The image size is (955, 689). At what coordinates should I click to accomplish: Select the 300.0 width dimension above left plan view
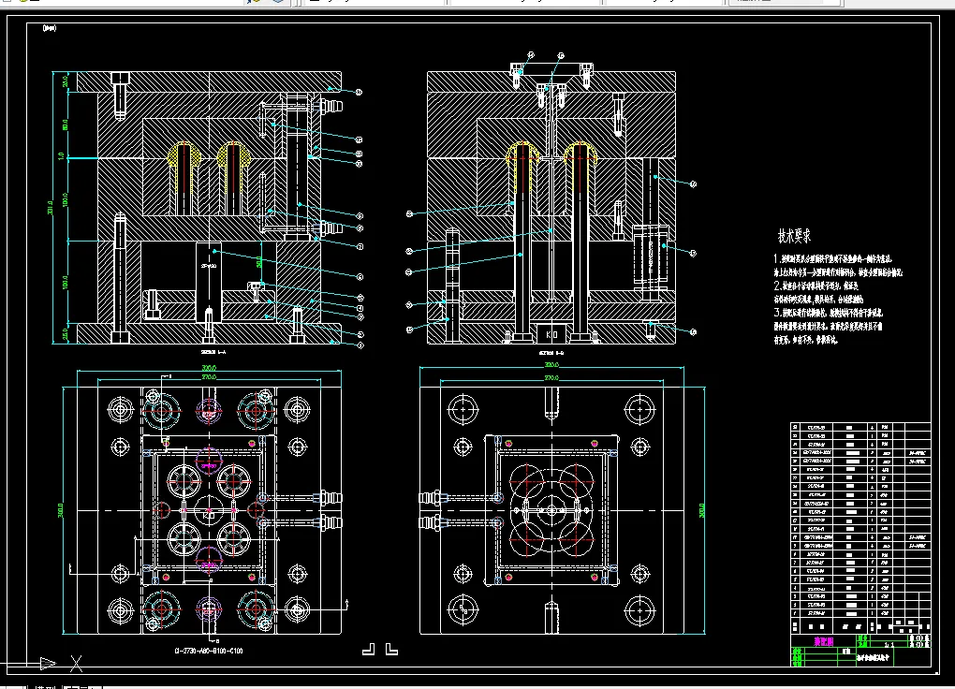[x=209, y=368]
